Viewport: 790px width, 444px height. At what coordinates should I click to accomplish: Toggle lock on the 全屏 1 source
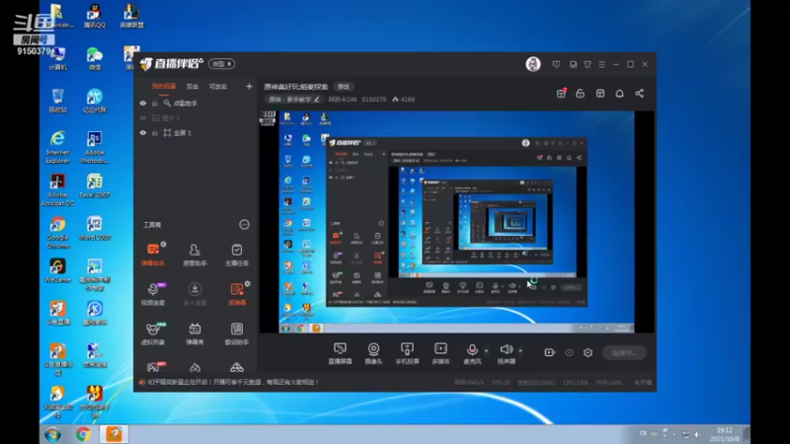[155, 133]
